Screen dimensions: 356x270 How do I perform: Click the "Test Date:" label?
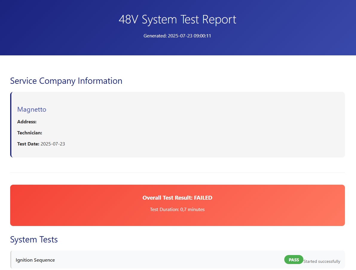pyautogui.click(x=28, y=144)
